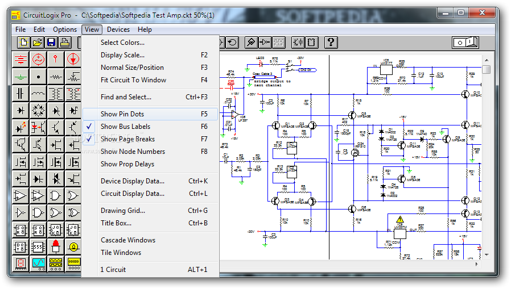
Task: Select Fit Circuit To Window
Action: click(x=150, y=80)
